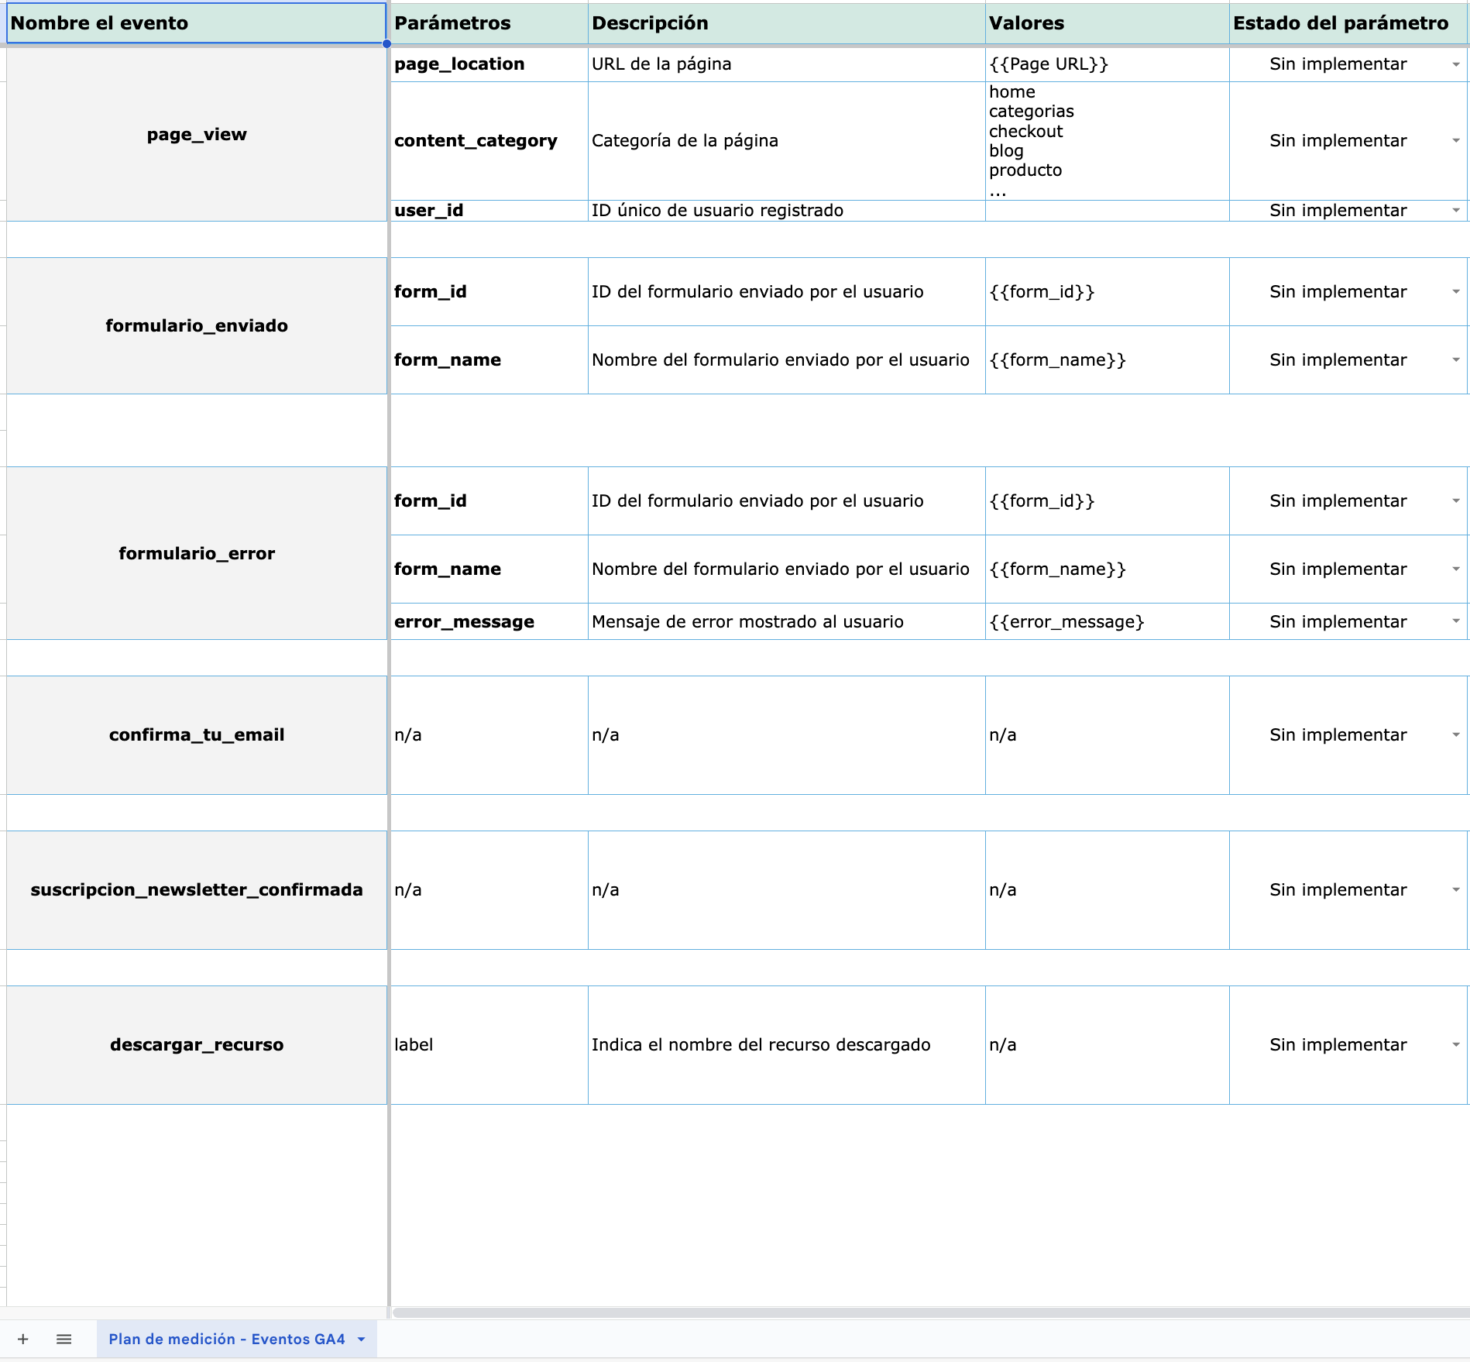Select the formulario_error event cell
The height and width of the screenshot is (1362, 1470).
197,553
